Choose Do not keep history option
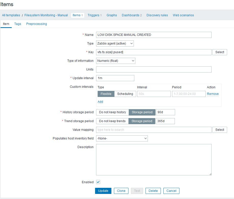This screenshot has width=234, height=199. (x=112, y=112)
